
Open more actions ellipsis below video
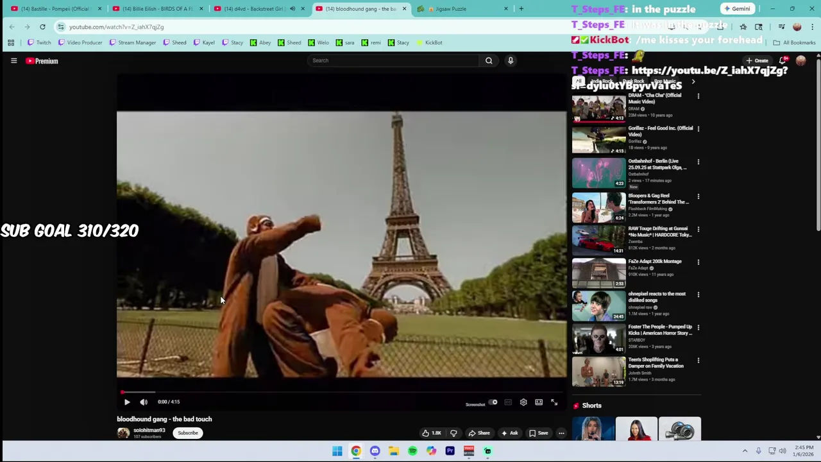pyautogui.click(x=561, y=433)
